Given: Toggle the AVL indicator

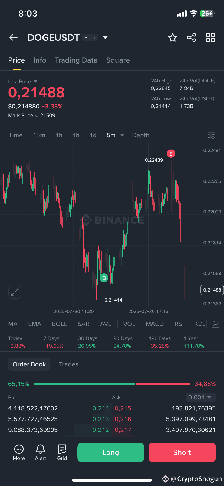Looking at the screenshot, I should click(106, 324).
